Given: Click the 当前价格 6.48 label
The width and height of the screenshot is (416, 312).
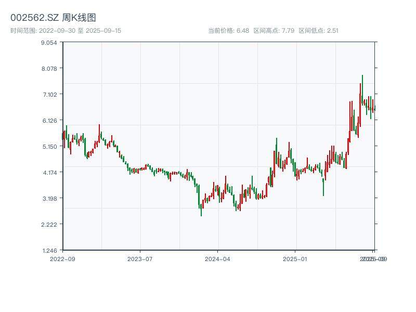Looking at the screenshot, I should click(x=228, y=31).
